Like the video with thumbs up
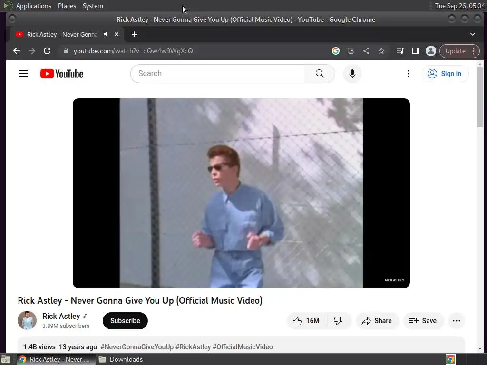 point(306,321)
